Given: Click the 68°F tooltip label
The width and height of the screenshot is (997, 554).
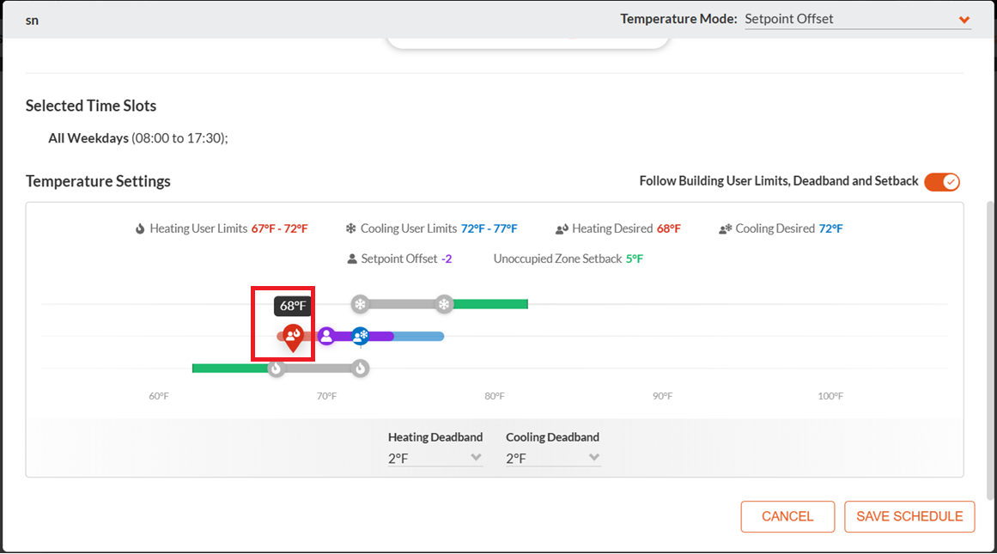Looking at the screenshot, I should point(293,306).
